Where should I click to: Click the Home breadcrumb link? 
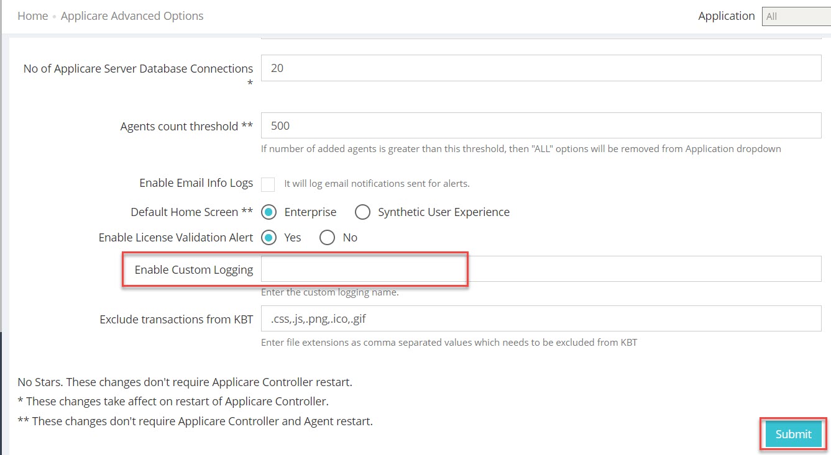coord(32,16)
